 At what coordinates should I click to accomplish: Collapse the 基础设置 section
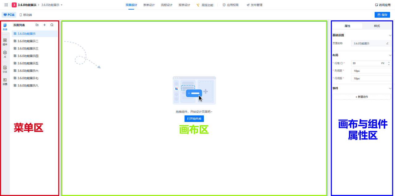(390, 35)
